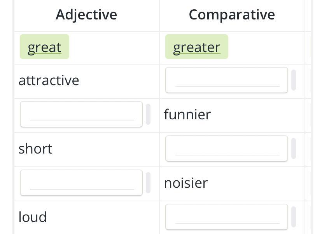Click the adjective input beside funnier
The height and width of the screenshot is (234, 322).
(81, 114)
